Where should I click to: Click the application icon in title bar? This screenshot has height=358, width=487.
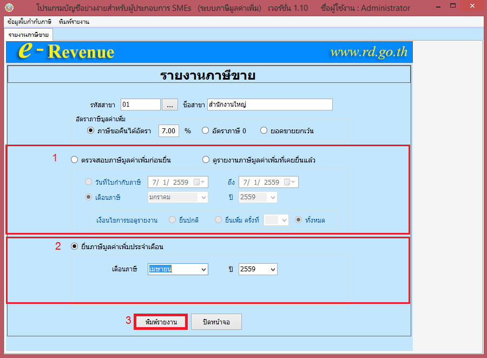tap(9, 8)
